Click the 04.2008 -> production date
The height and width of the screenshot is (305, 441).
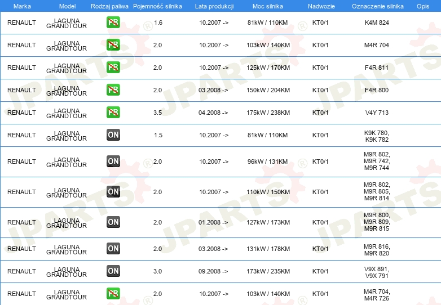tap(213, 113)
